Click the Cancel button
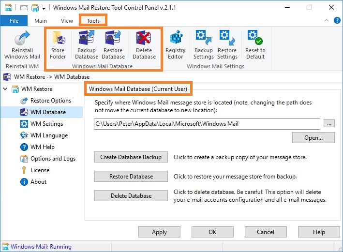This screenshot has height=252, width=343. point(266,232)
